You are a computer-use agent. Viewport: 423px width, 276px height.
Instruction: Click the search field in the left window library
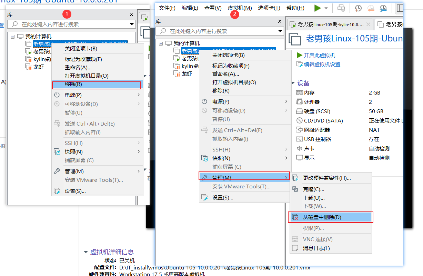coord(71,24)
